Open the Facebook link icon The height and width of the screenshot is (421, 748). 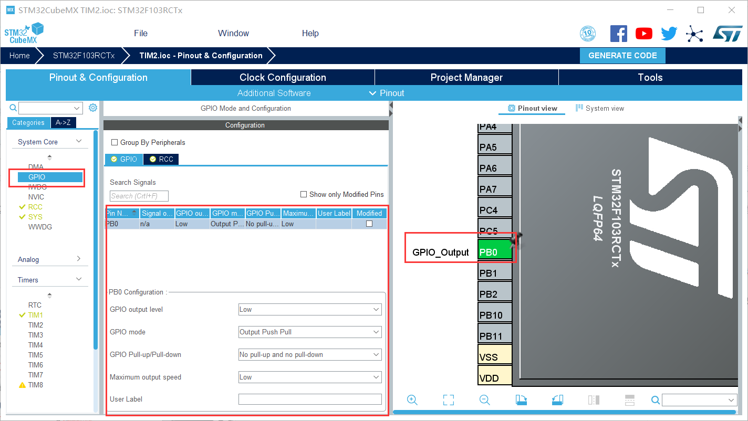pyautogui.click(x=618, y=34)
